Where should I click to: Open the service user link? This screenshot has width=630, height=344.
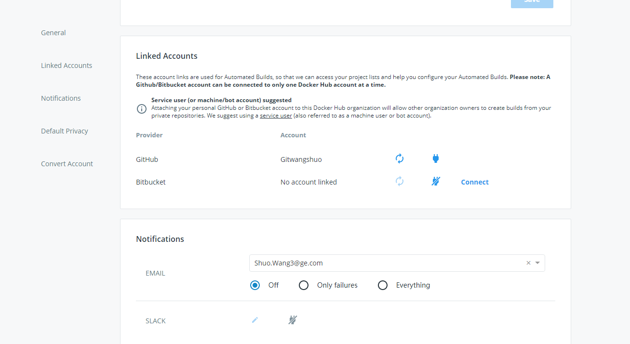click(x=276, y=116)
